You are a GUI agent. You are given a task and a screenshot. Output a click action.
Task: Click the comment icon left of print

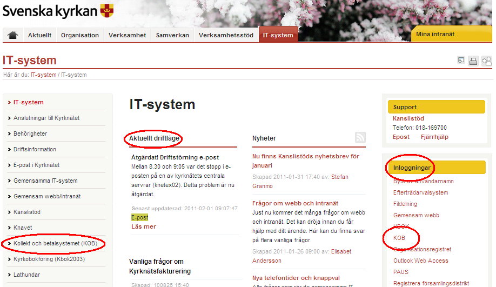click(461, 60)
